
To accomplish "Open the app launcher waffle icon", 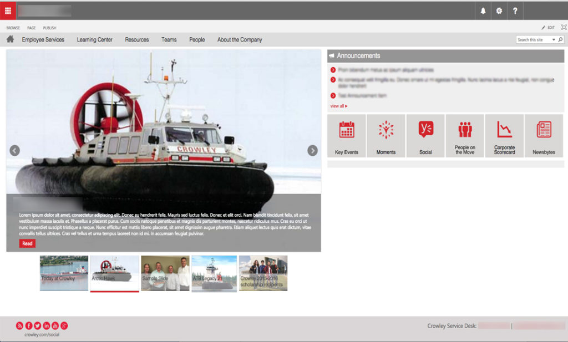I will (8, 11).
